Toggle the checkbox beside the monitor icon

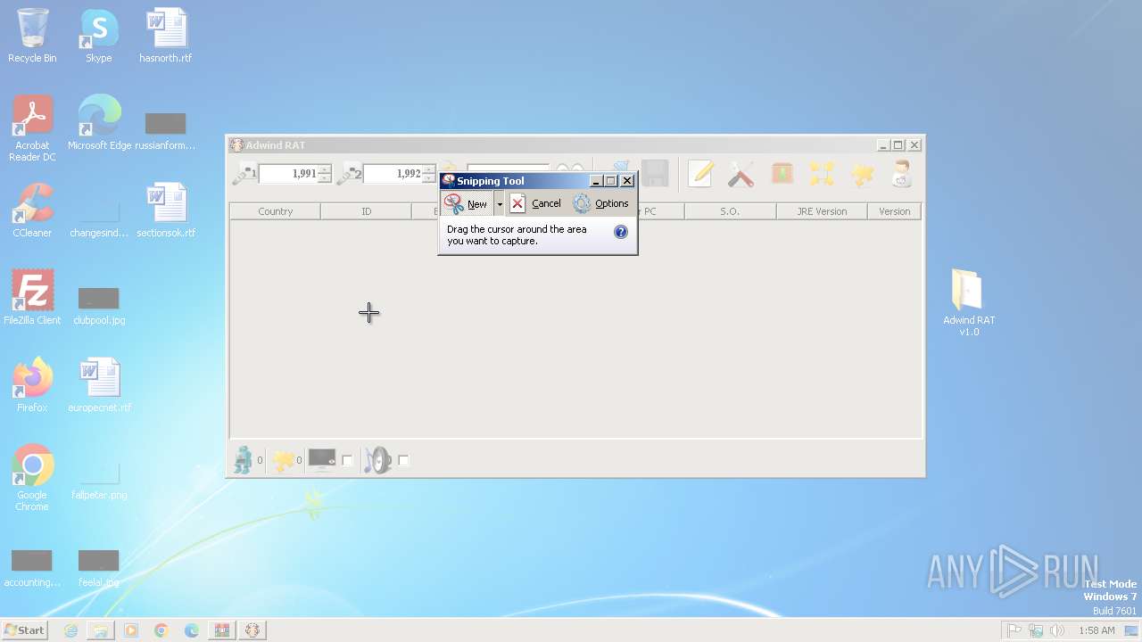[347, 461]
